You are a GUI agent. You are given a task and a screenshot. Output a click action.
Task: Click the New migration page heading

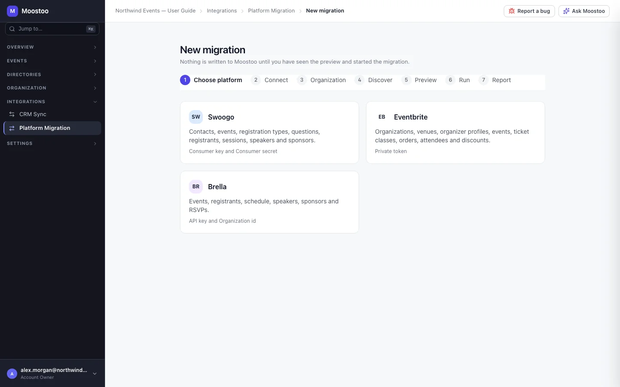213,50
